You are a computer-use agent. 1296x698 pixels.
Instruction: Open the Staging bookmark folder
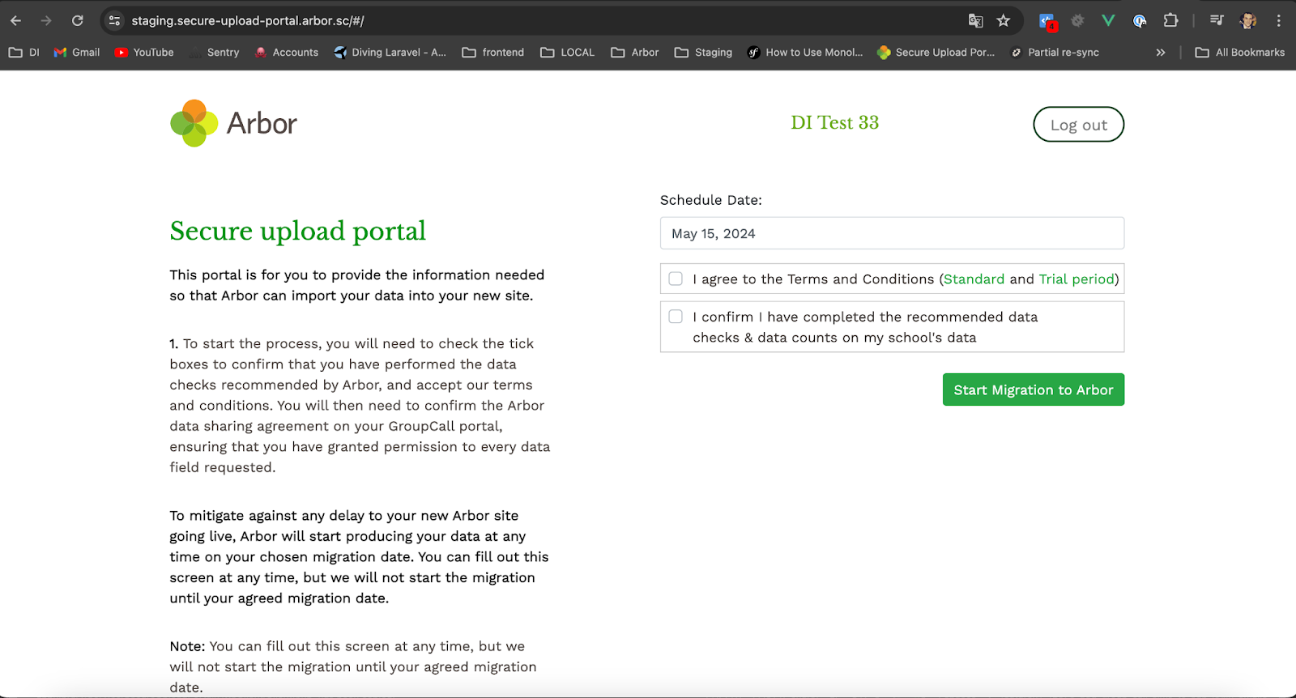[x=703, y=53]
